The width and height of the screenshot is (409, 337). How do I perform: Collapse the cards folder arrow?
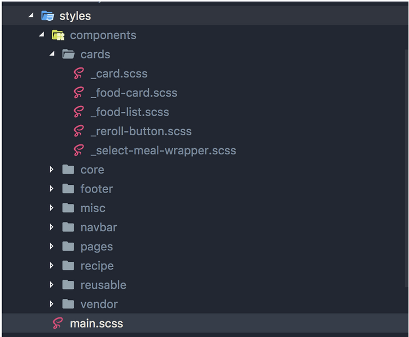coord(52,55)
